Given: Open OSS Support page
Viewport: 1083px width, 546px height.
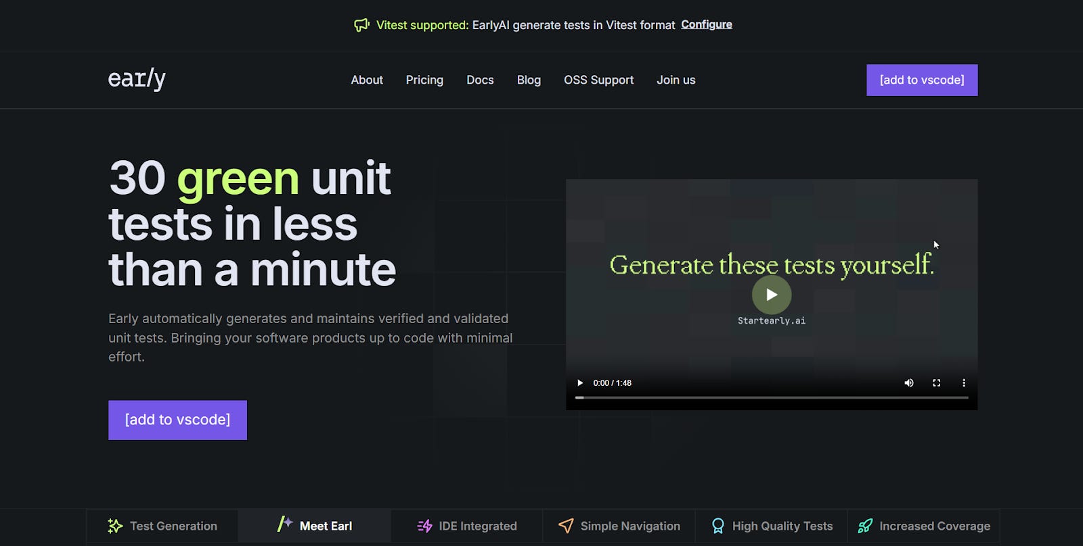Looking at the screenshot, I should 599,80.
